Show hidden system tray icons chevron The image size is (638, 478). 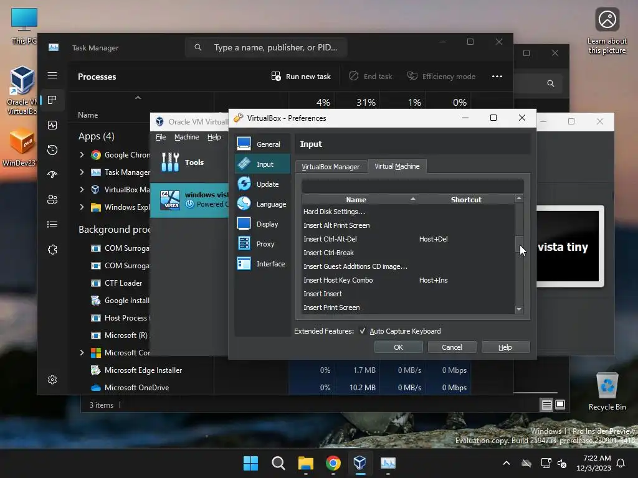506,463
